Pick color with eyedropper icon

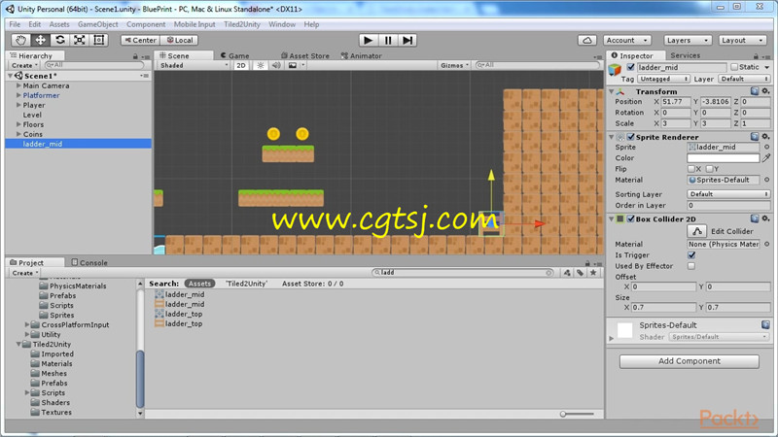[766, 158]
